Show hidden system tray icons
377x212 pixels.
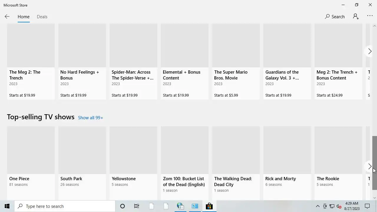(318, 206)
